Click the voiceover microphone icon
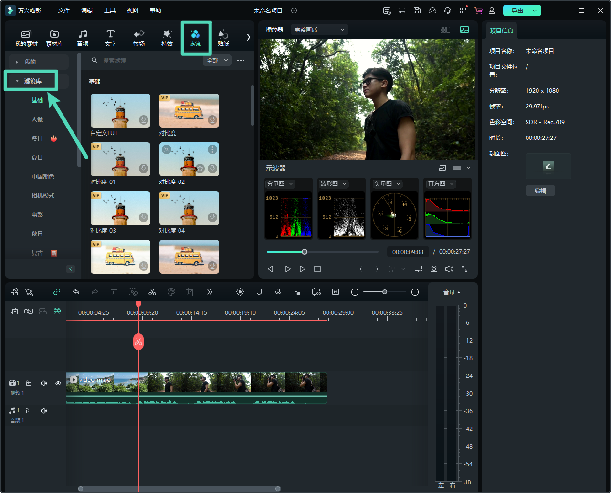The width and height of the screenshot is (611, 493). [x=278, y=292]
